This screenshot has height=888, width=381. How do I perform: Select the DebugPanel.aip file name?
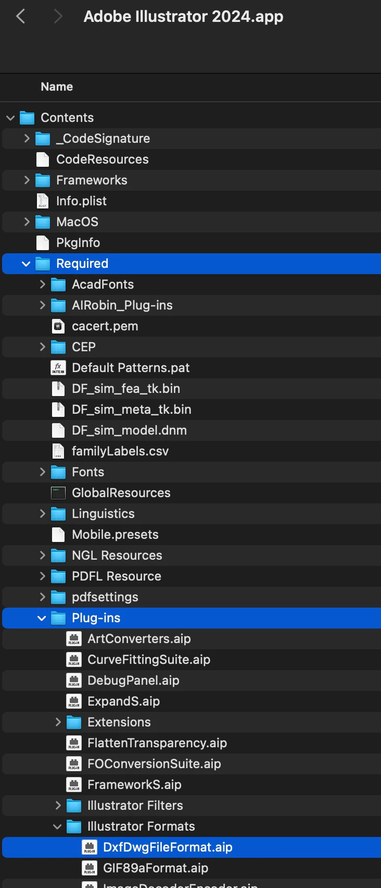tap(133, 681)
